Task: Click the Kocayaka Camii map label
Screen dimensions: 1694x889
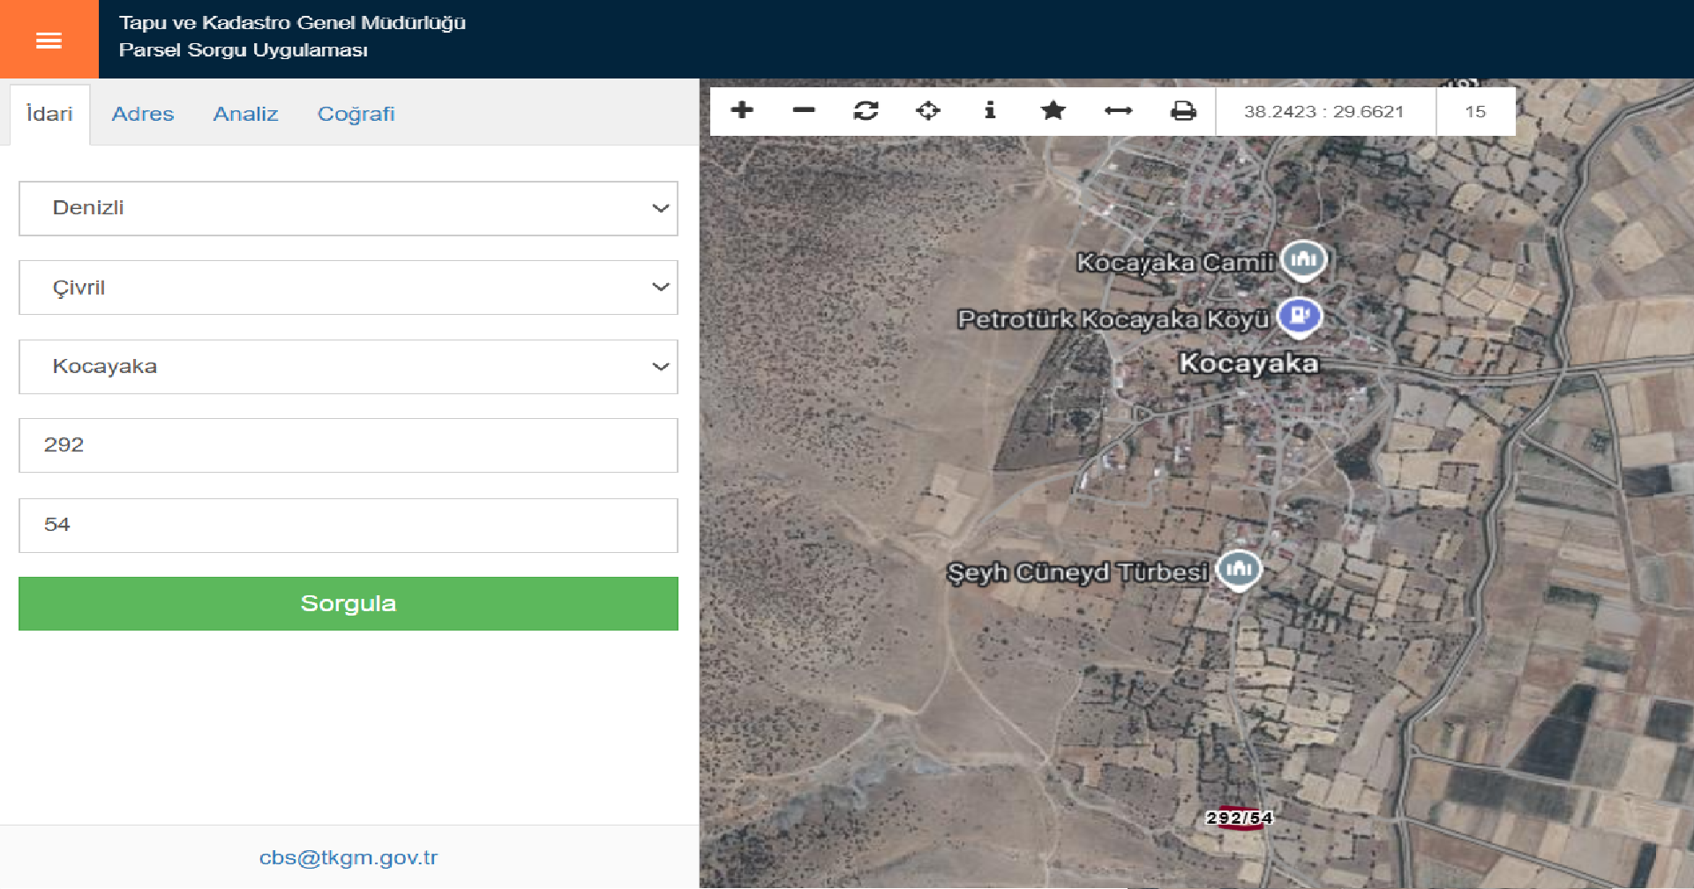Action: click(x=1175, y=262)
